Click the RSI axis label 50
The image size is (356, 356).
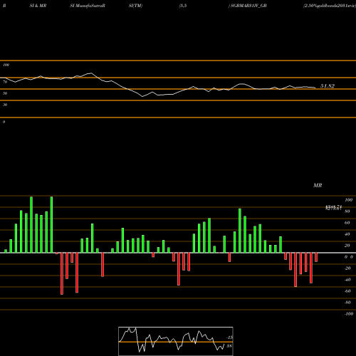coord(5,93)
